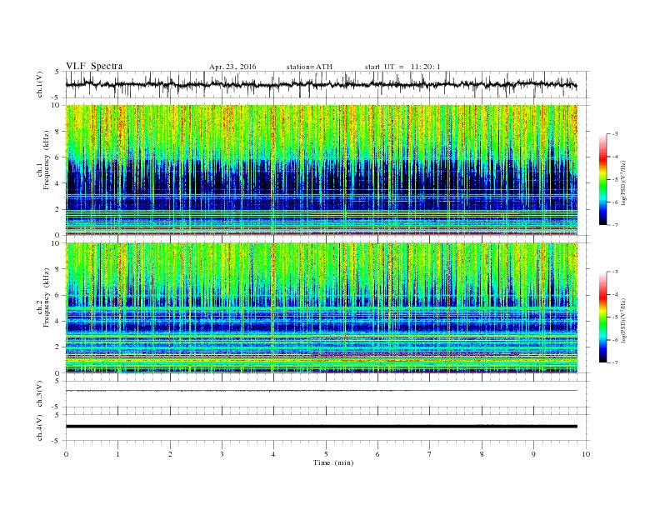Click the ch.3 flat voltage trace
Image resolution: width=660 pixels, height=510 pixels.
click(321, 391)
